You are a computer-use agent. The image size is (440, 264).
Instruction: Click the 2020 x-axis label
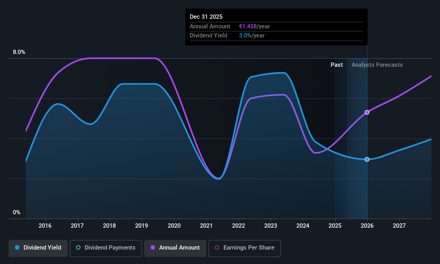[174, 226]
